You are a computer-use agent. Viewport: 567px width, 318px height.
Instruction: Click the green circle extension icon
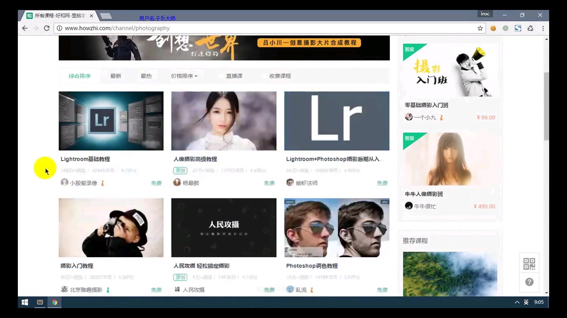coord(506,28)
